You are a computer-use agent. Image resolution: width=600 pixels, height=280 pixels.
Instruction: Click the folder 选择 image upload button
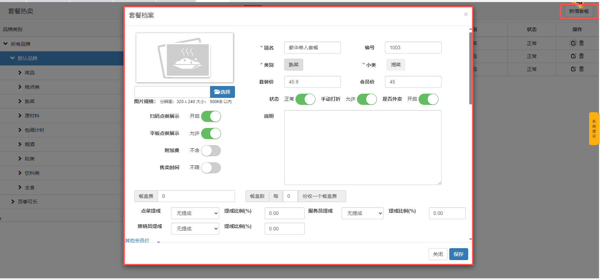pos(222,92)
